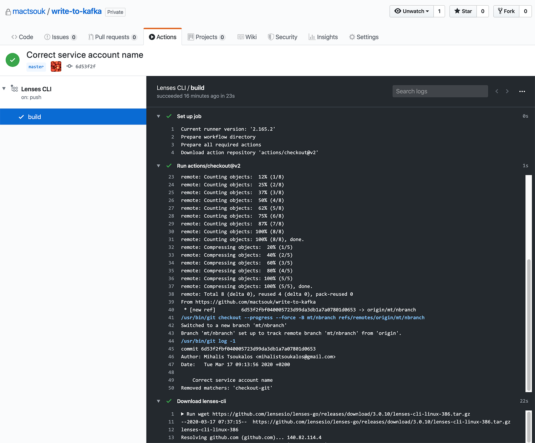Go to the Wiki tab
535x443 pixels.
point(247,37)
